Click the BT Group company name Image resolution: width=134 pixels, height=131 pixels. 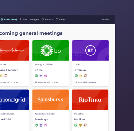pyautogui.click(x=80, y=70)
